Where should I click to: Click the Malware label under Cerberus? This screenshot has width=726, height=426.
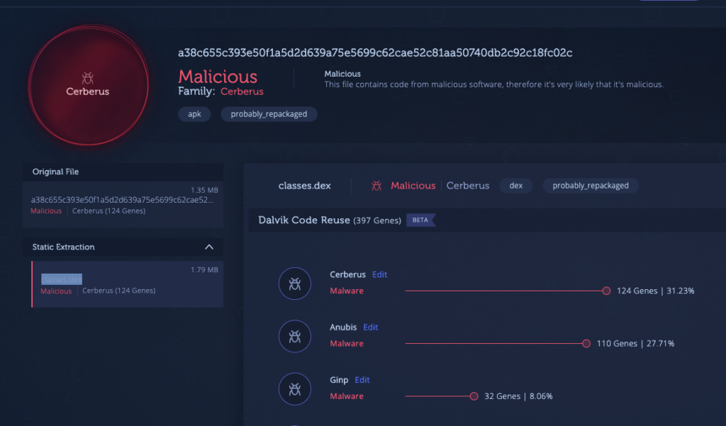[x=346, y=291]
